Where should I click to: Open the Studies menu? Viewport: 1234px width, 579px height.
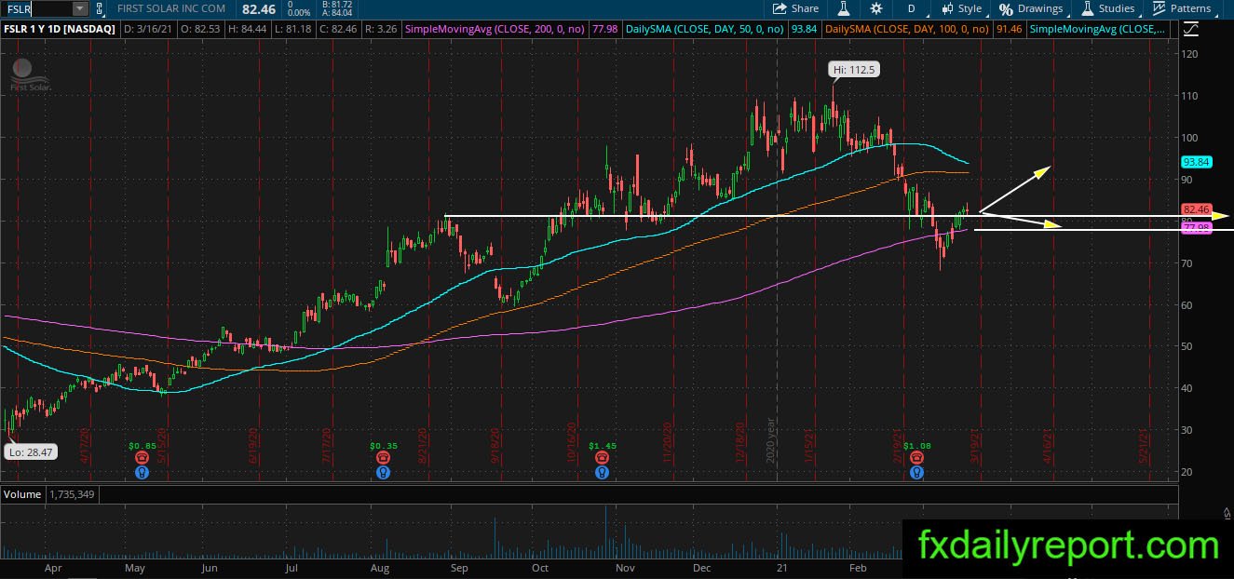coord(1108,8)
